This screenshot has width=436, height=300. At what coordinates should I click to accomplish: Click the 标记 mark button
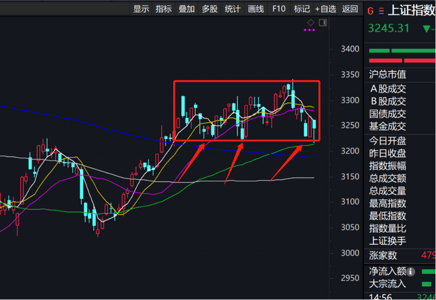pyautogui.click(x=302, y=9)
